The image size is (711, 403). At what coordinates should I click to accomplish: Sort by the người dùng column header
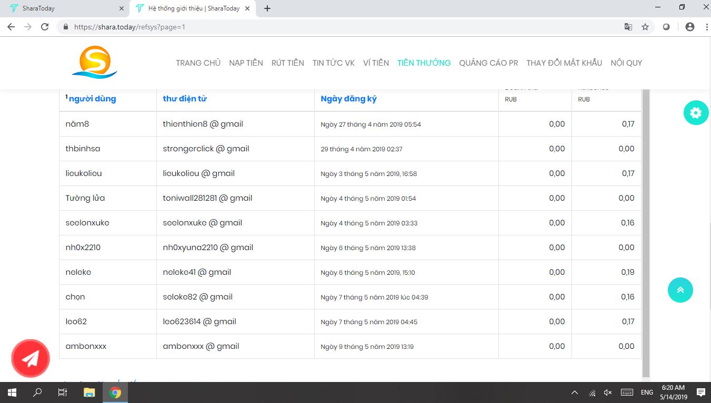click(92, 99)
